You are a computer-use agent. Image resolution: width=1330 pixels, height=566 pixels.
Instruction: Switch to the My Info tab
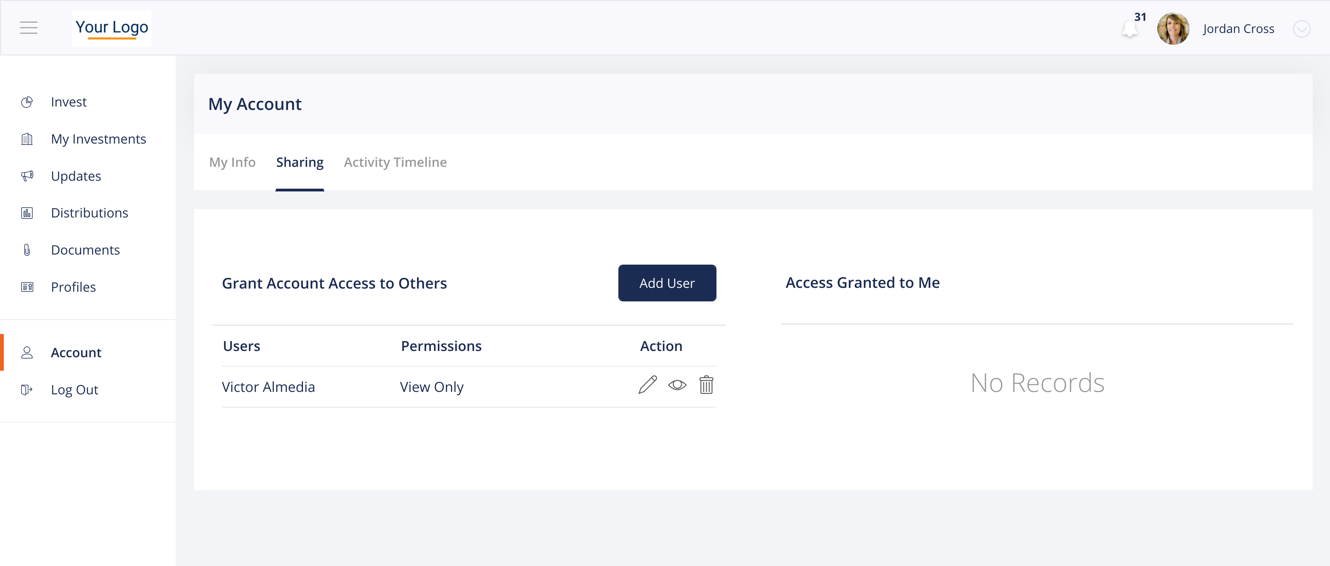click(x=232, y=162)
